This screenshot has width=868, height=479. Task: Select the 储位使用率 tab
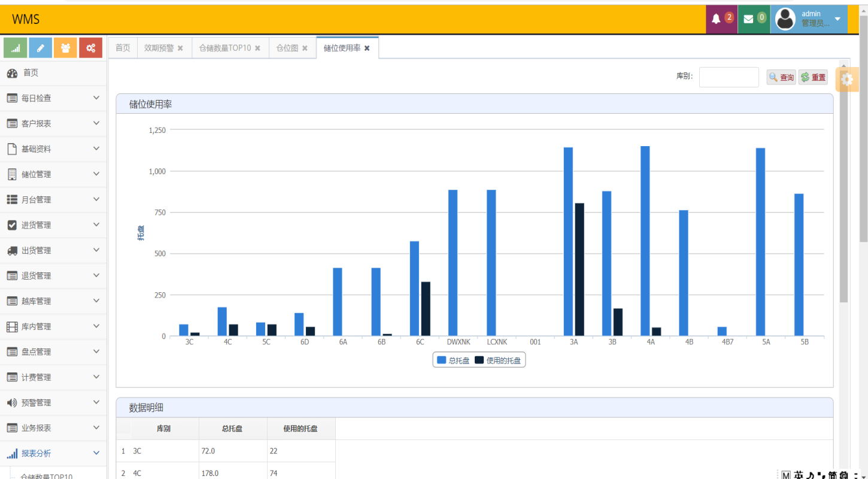342,48
